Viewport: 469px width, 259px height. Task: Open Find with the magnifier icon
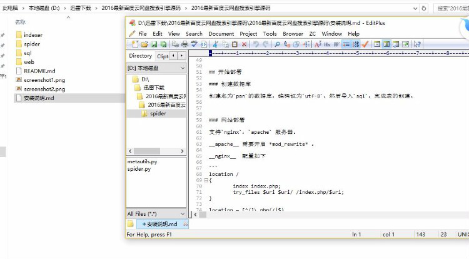[277, 44]
